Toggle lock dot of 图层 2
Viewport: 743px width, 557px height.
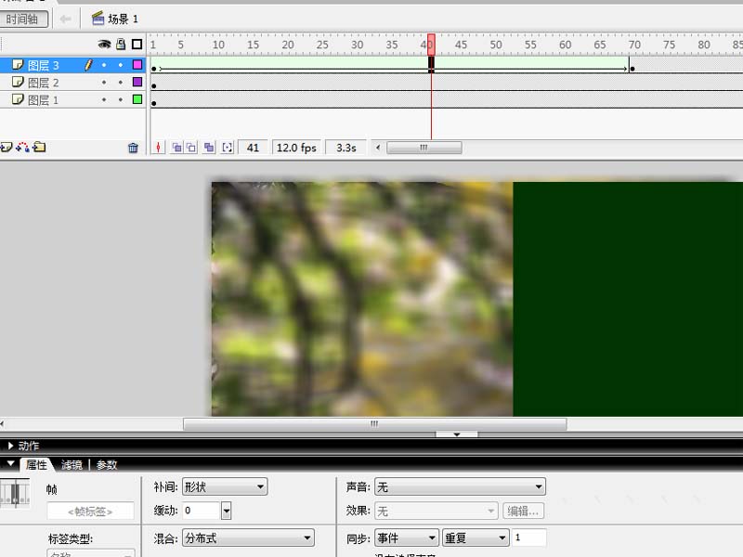pyautogui.click(x=121, y=83)
